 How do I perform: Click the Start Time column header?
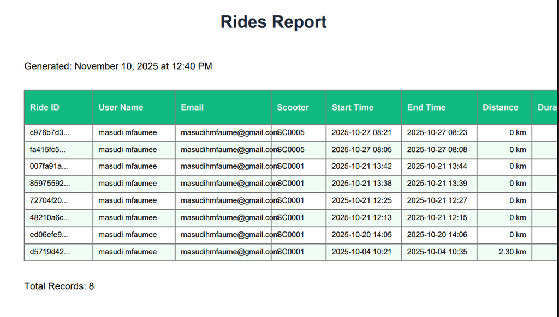(x=352, y=107)
